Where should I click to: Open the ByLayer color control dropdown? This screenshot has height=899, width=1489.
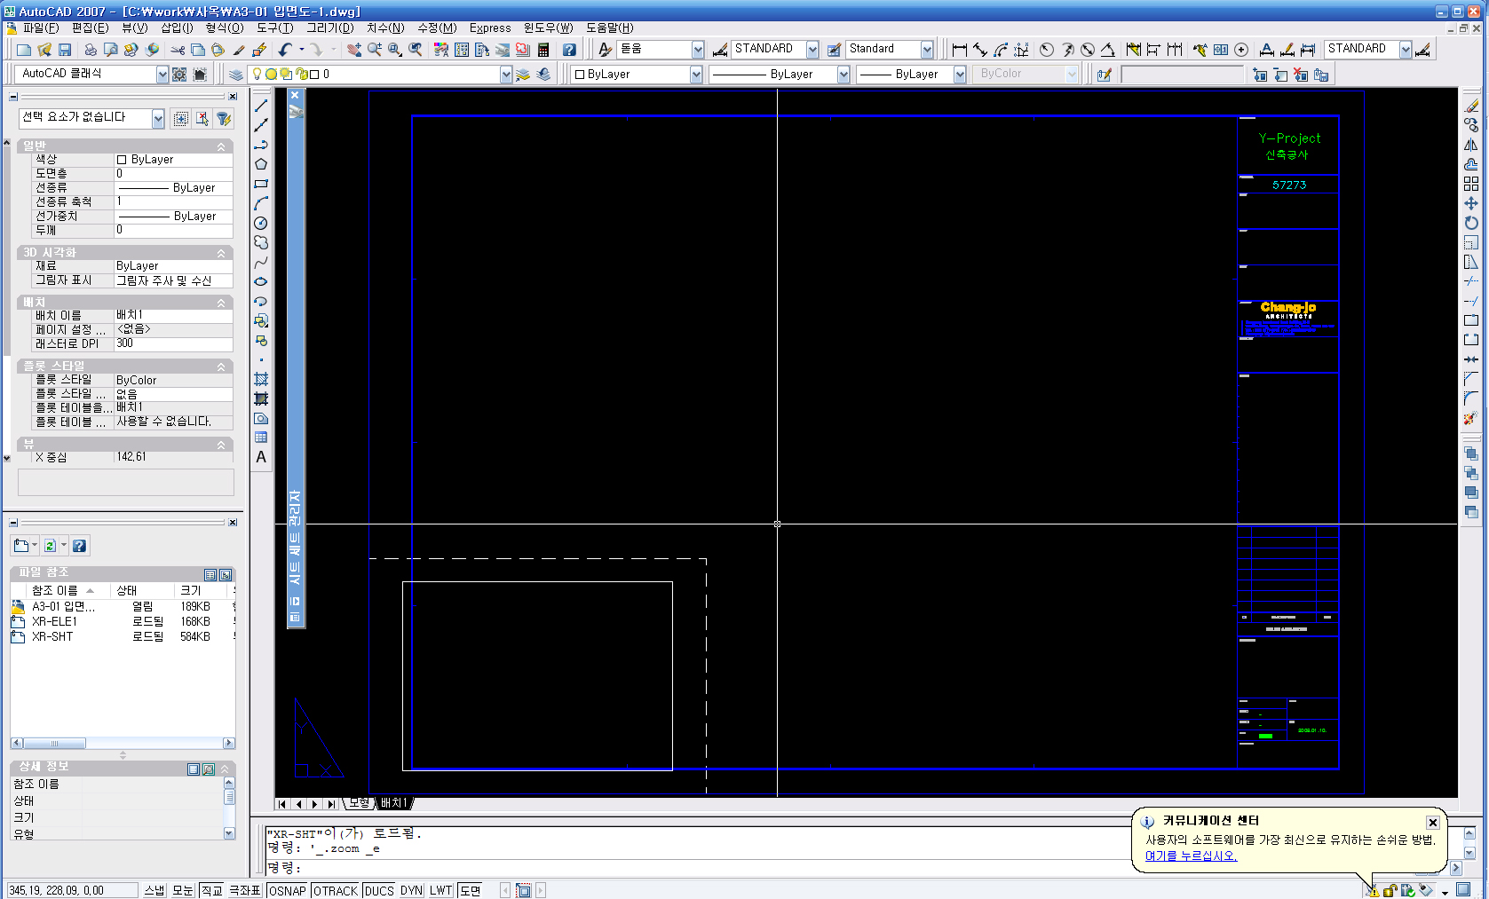(x=696, y=75)
